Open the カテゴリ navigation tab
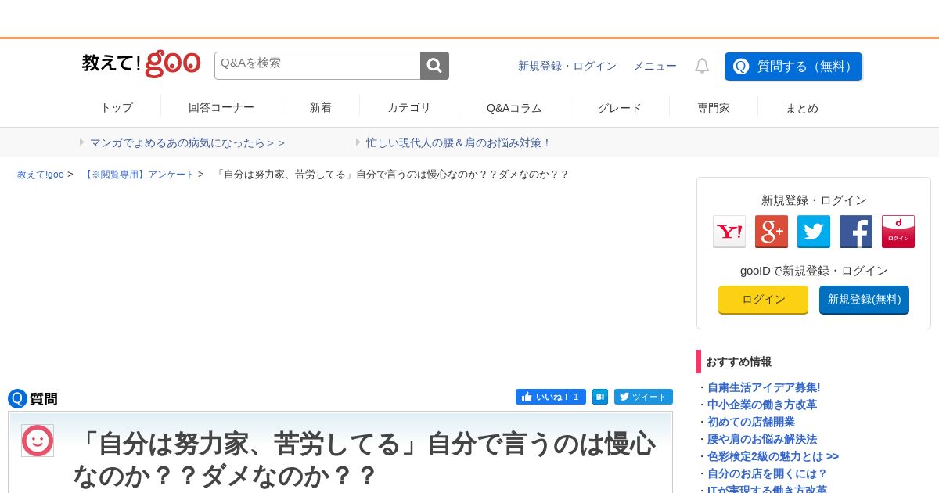 point(409,108)
